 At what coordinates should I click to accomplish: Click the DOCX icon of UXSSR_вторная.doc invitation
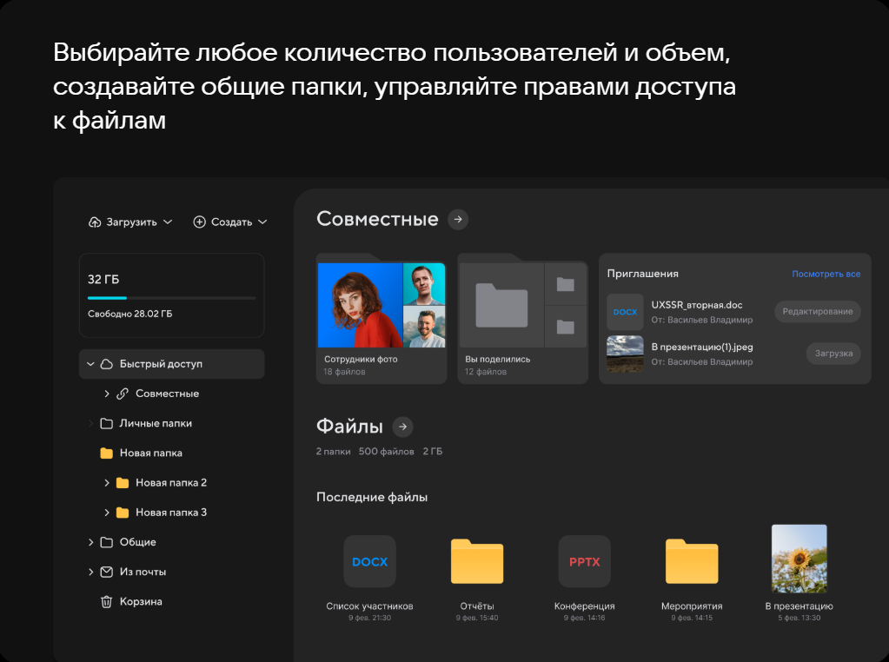[x=626, y=312]
